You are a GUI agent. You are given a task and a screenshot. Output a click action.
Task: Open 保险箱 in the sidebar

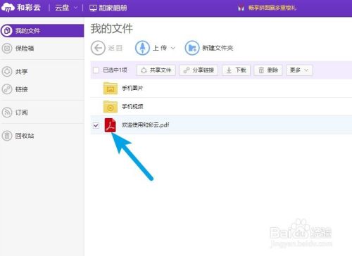click(25, 49)
